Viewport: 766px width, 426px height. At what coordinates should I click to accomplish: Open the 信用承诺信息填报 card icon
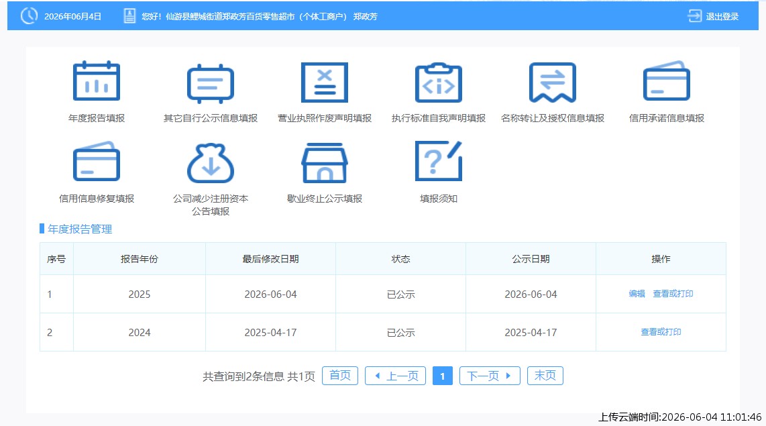point(666,81)
